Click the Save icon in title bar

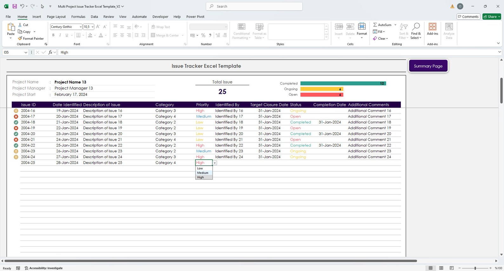[15, 6]
